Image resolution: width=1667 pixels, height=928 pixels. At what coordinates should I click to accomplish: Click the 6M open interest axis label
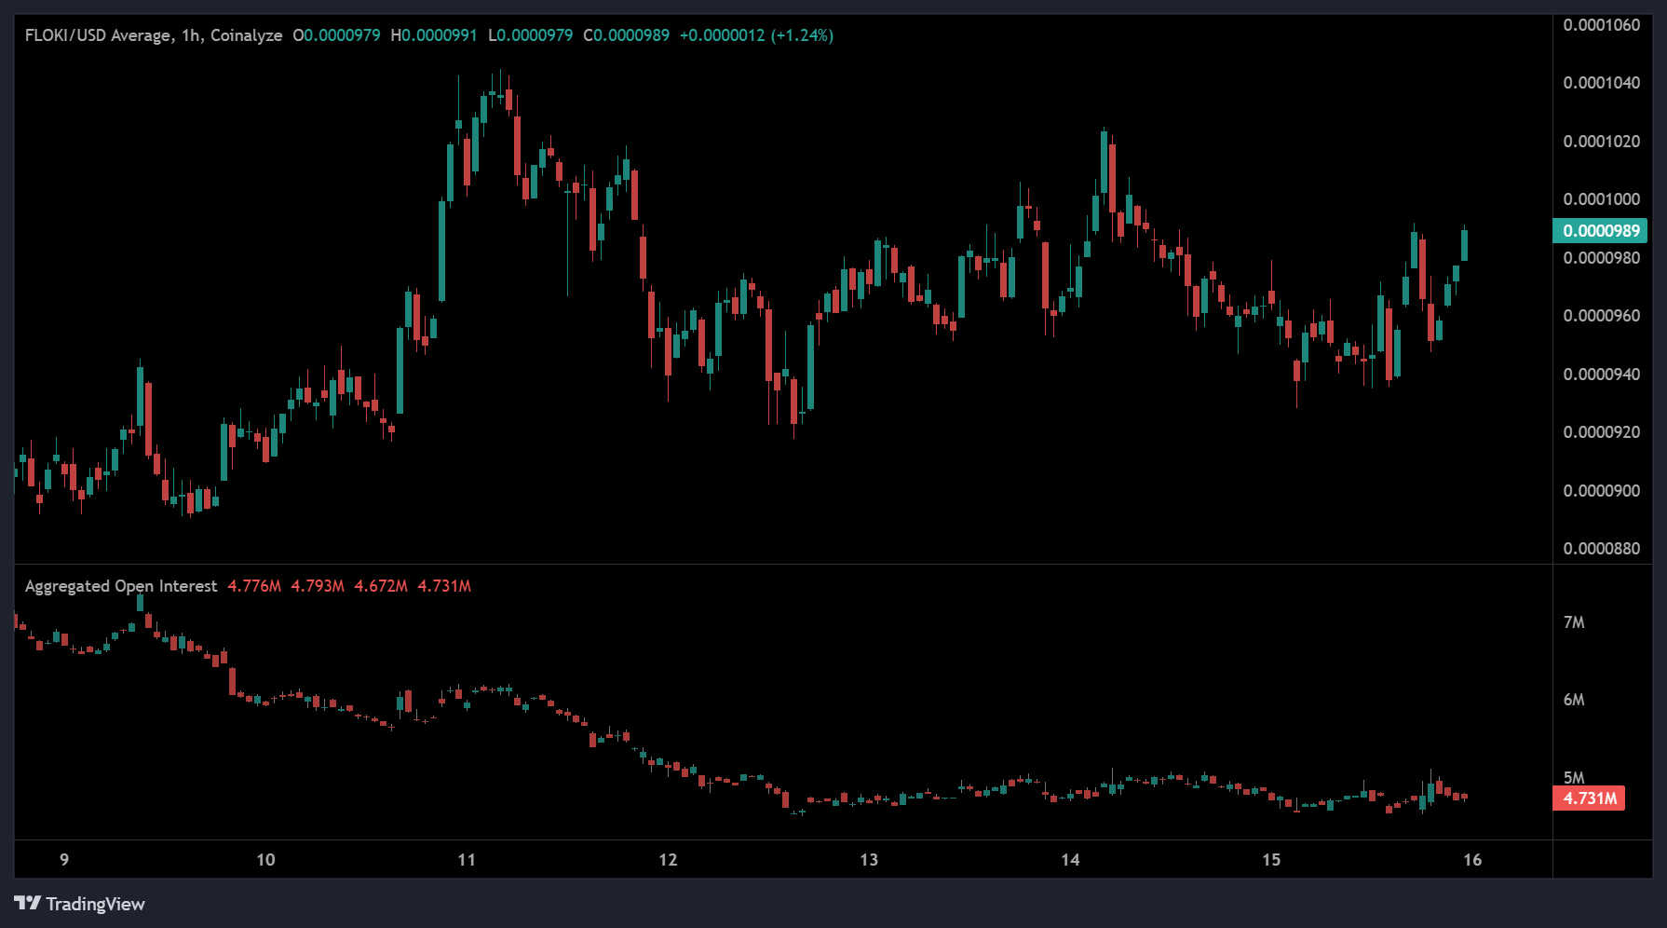[1574, 700]
